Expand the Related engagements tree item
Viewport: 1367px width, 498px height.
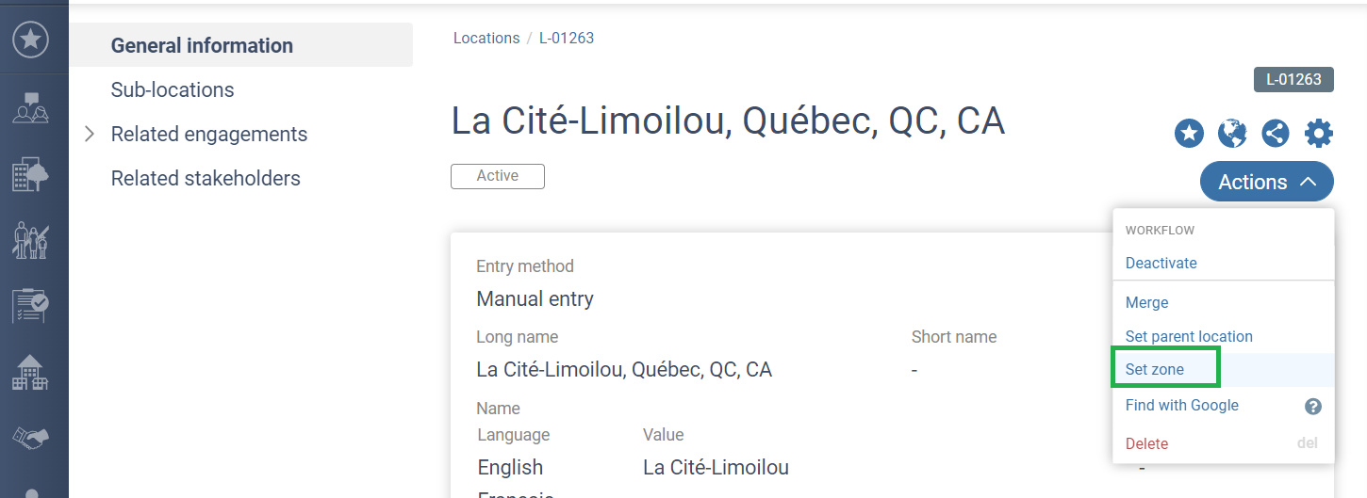pos(90,134)
